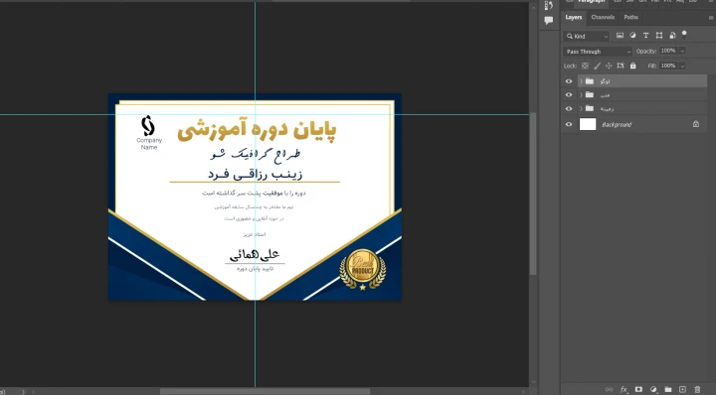Toggle visibility of the top group layer
The height and width of the screenshot is (395, 716).
tap(569, 81)
